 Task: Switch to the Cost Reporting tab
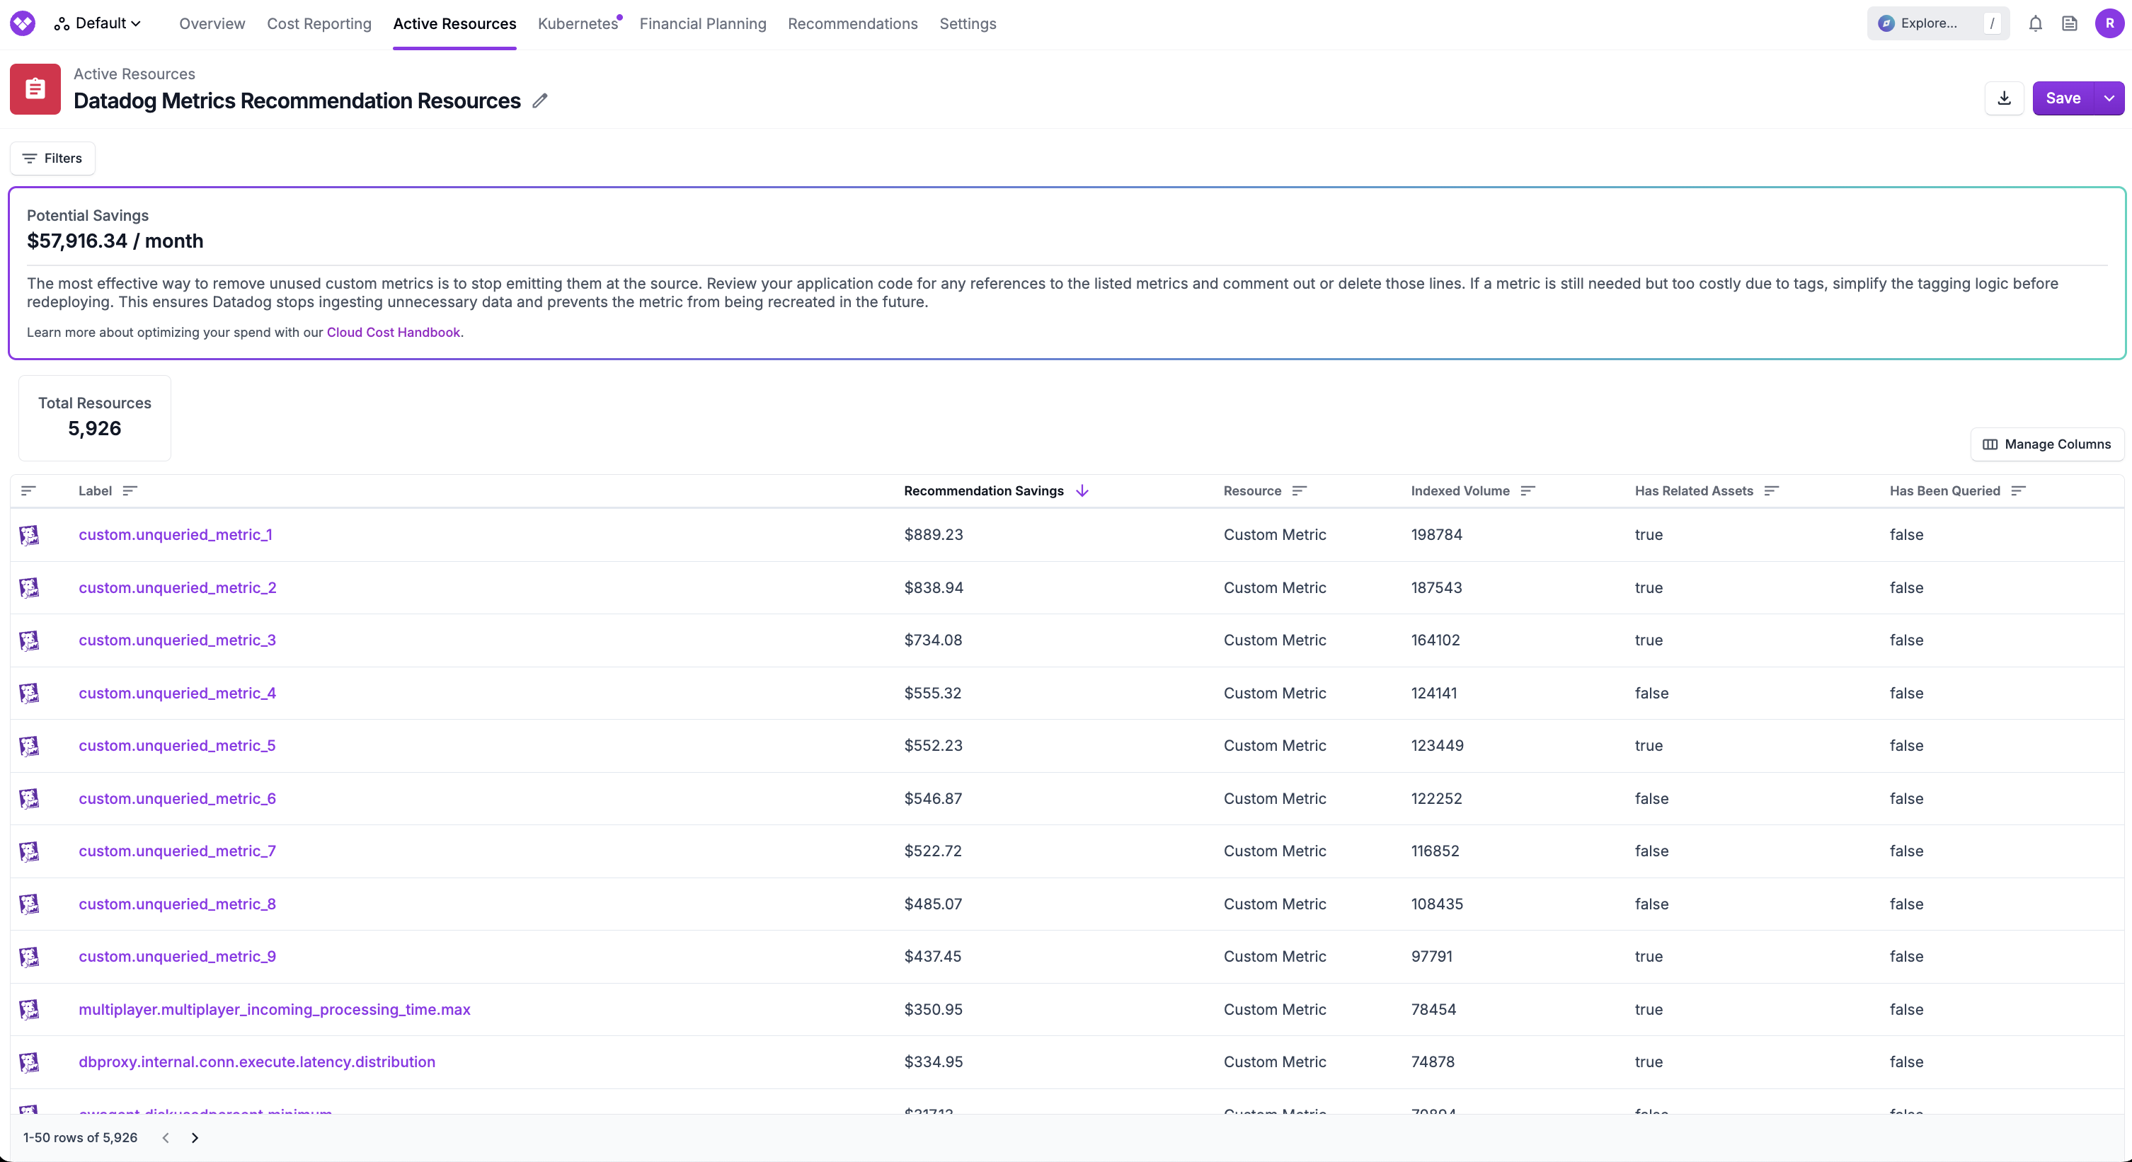(x=319, y=23)
